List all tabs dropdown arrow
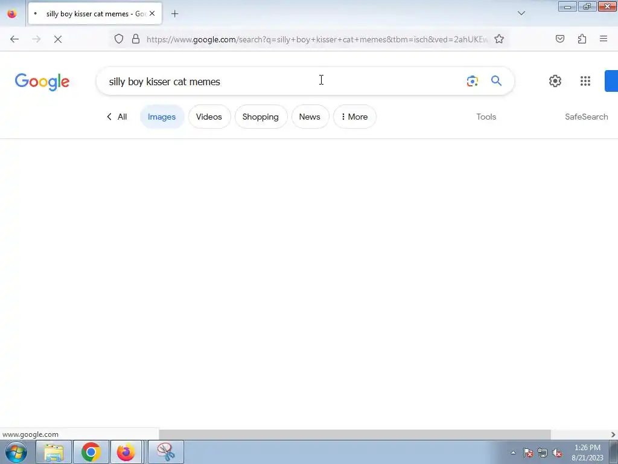The image size is (618, 464). coord(521,13)
